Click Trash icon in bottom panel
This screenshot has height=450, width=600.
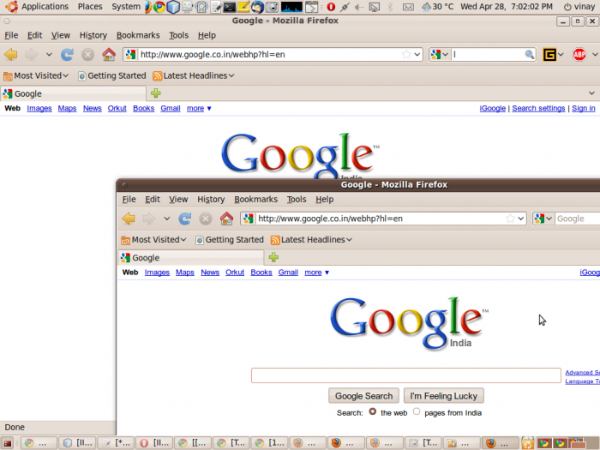point(528,443)
